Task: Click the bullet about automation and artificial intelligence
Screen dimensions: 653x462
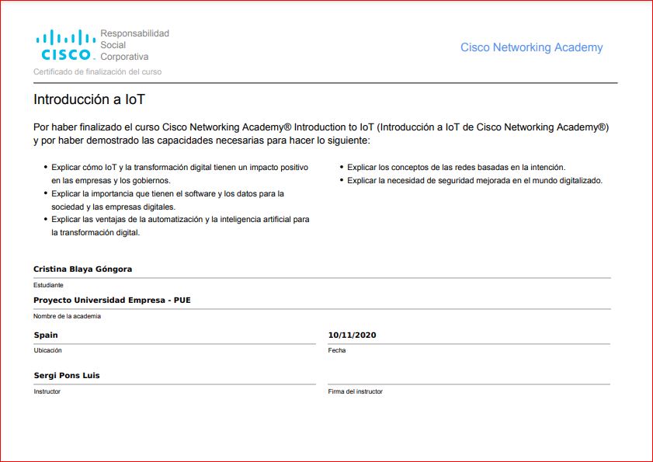Action: tap(179, 226)
